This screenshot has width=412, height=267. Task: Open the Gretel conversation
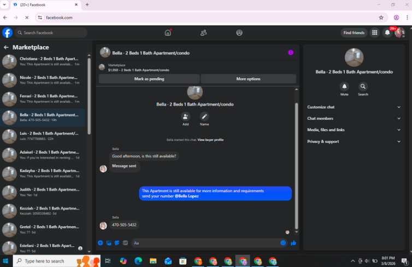coord(43,229)
